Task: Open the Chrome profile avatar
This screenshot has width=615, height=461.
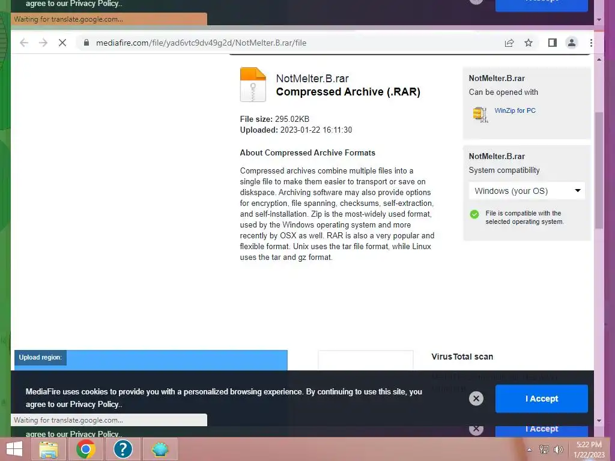Action: pyautogui.click(x=572, y=43)
